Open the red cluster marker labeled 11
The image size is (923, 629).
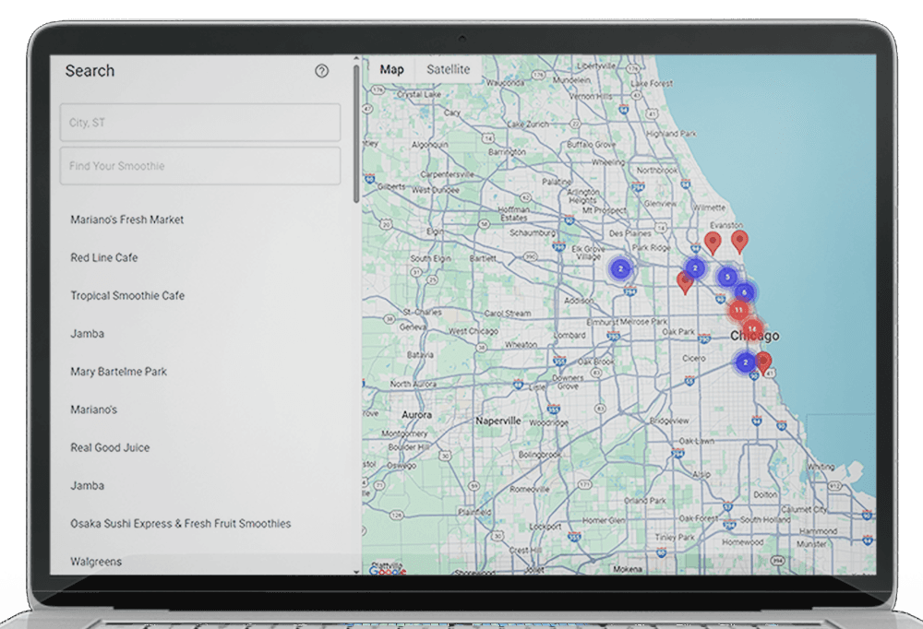[x=738, y=310]
